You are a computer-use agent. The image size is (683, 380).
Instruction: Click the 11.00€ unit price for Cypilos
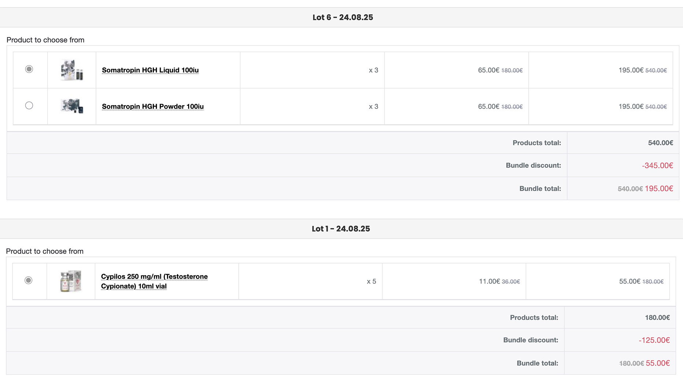(x=489, y=281)
